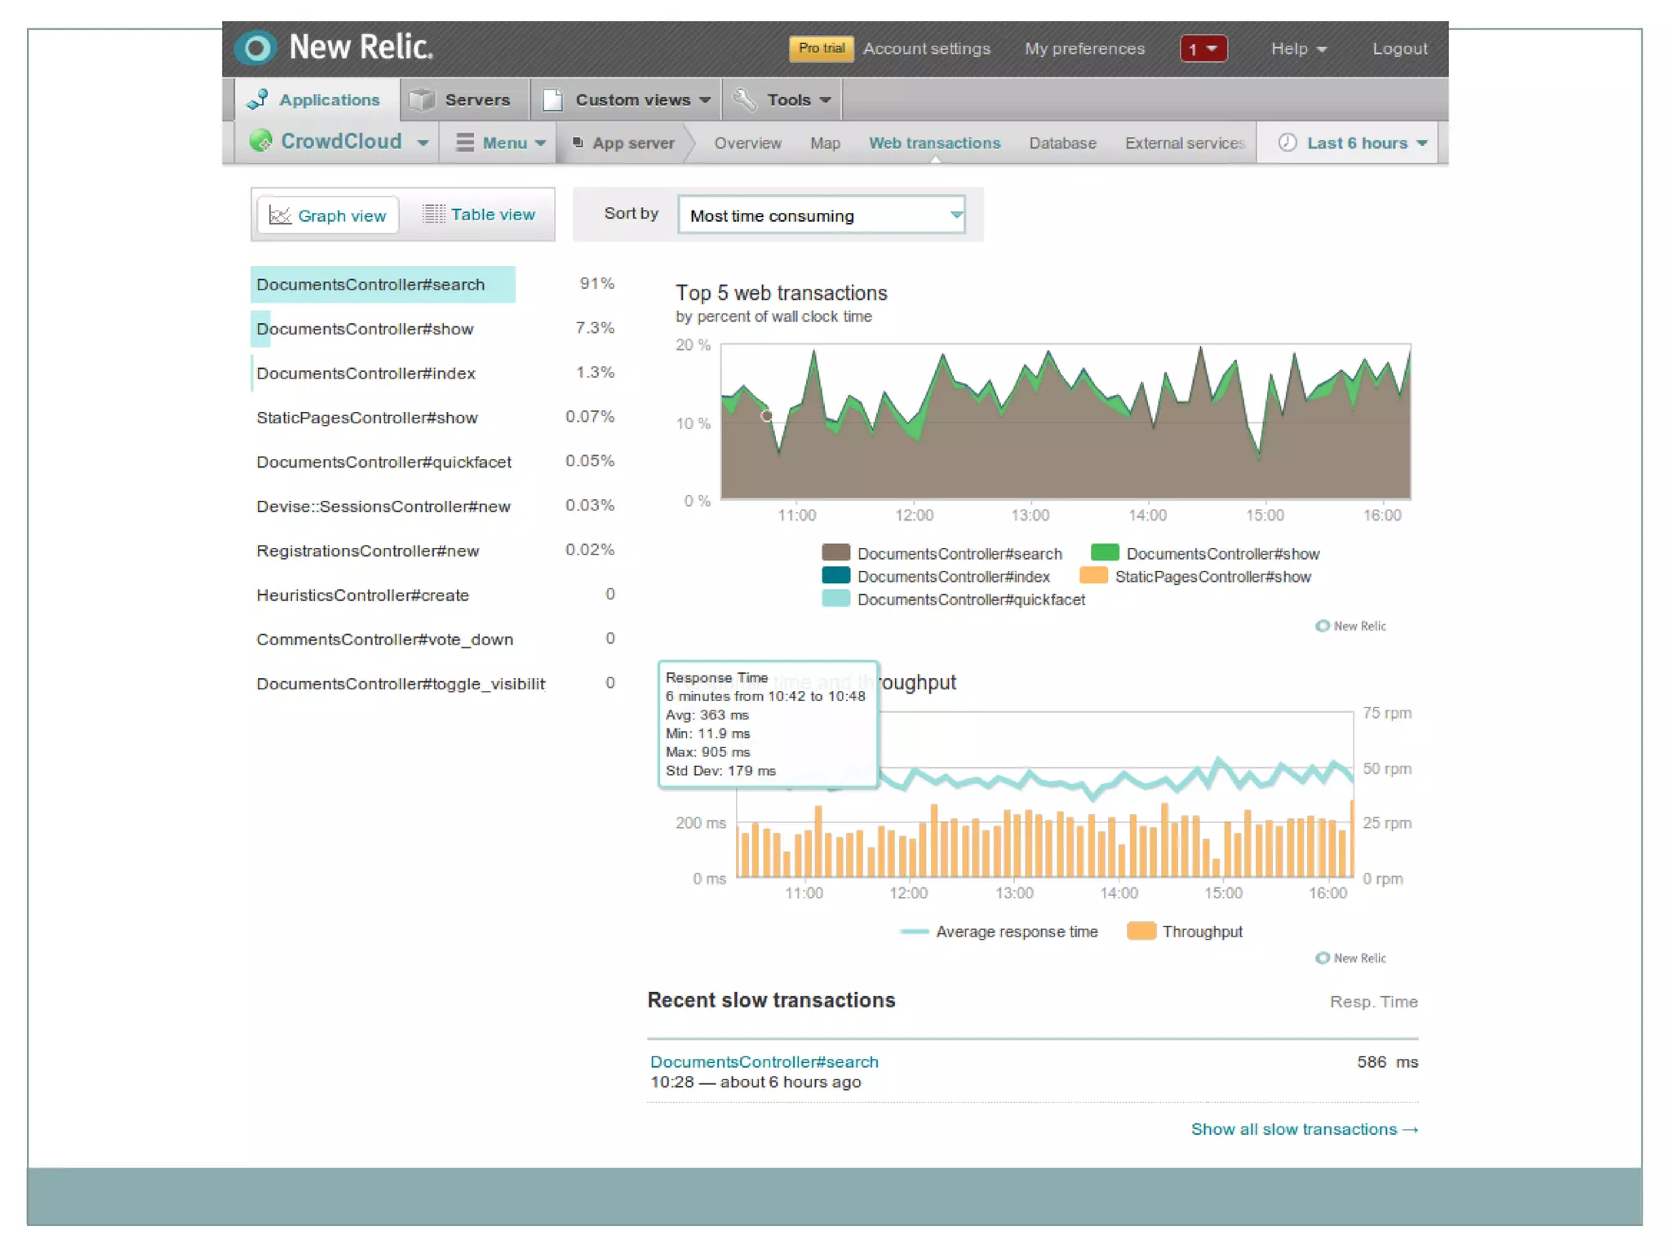The image size is (1671, 1253).
Task: Click the Menu hamburger icon
Action: click(x=464, y=143)
